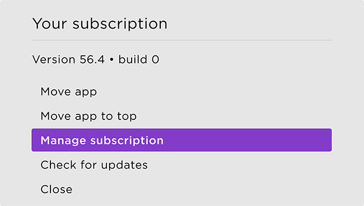Select the purple selected menu row
364x206 pixels.
(x=181, y=140)
